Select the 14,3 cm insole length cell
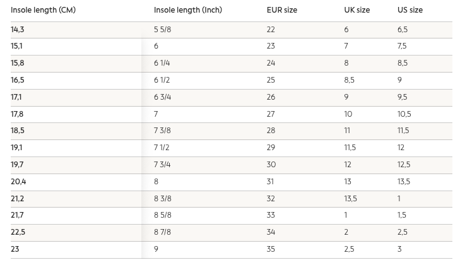Image resolution: width=465 pixels, height=265 pixels. coord(17,30)
